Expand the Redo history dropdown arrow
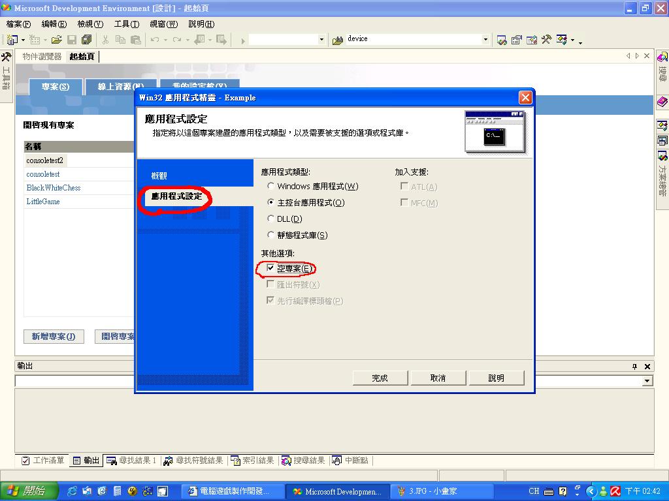The image size is (669, 501). [188, 40]
